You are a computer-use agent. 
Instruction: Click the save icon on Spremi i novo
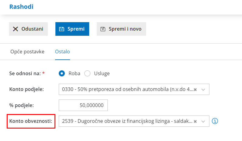tap(103, 29)
